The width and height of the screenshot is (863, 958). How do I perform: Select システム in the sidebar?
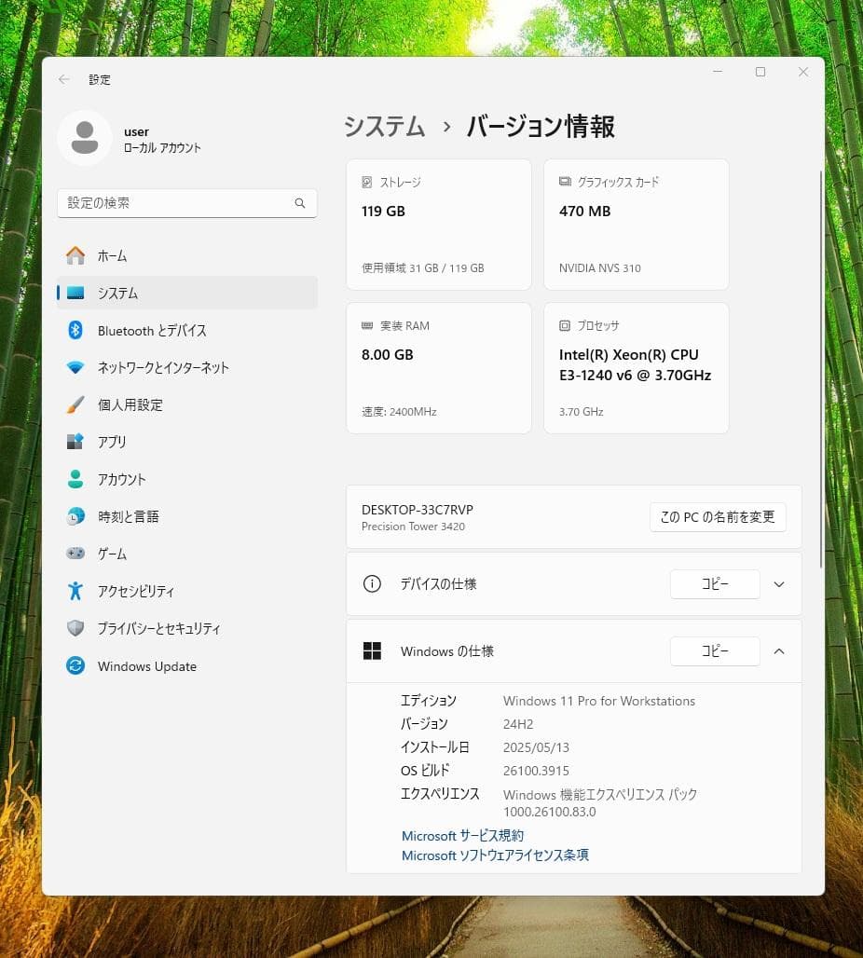pyautogui.click(x=116, y=293)
